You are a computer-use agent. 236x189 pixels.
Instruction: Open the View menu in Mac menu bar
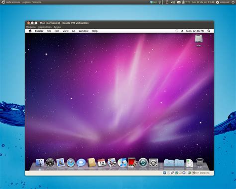[x=66, y=31]
